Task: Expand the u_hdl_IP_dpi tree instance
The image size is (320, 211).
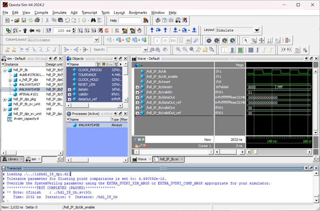Action: coord(10,80)
